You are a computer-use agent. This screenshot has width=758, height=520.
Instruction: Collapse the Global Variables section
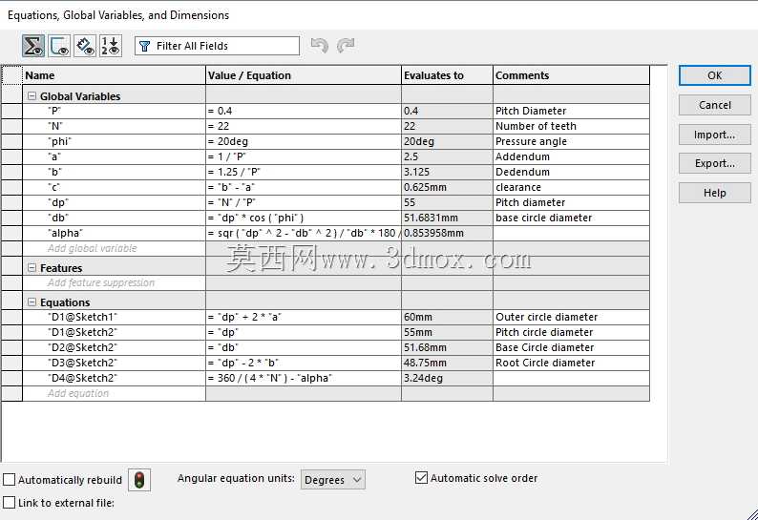(x=32, y=95)
